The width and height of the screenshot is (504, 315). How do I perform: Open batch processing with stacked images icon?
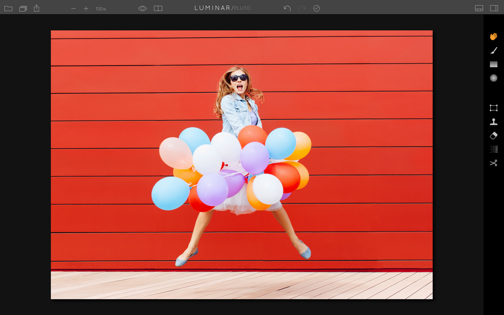point(23,8)
